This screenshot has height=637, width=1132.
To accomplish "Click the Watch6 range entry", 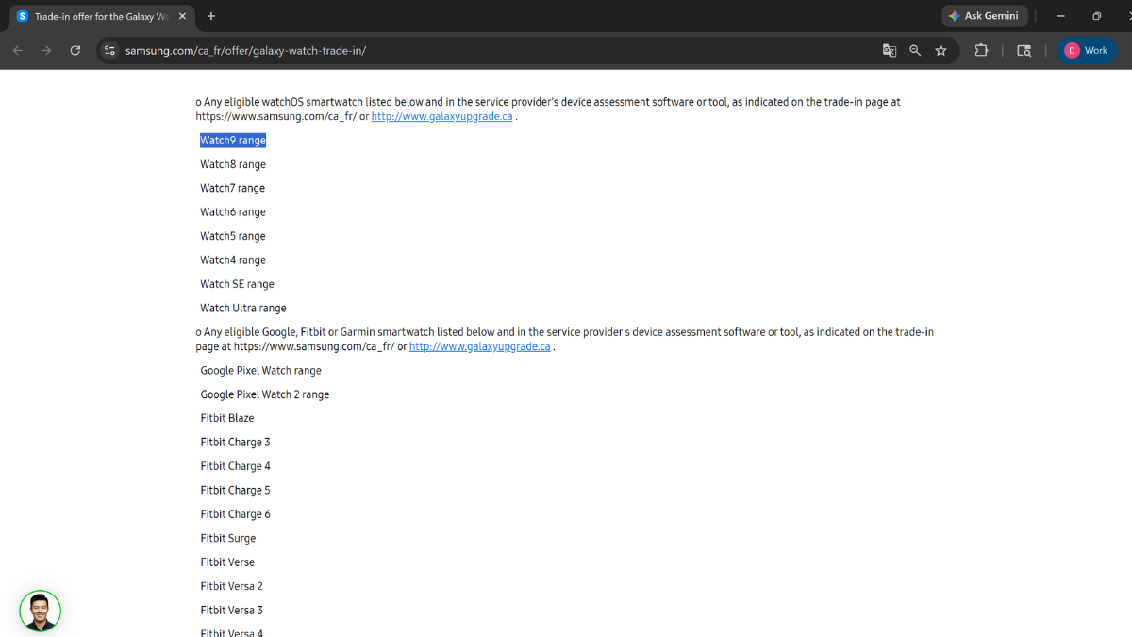I will (233, 212).
